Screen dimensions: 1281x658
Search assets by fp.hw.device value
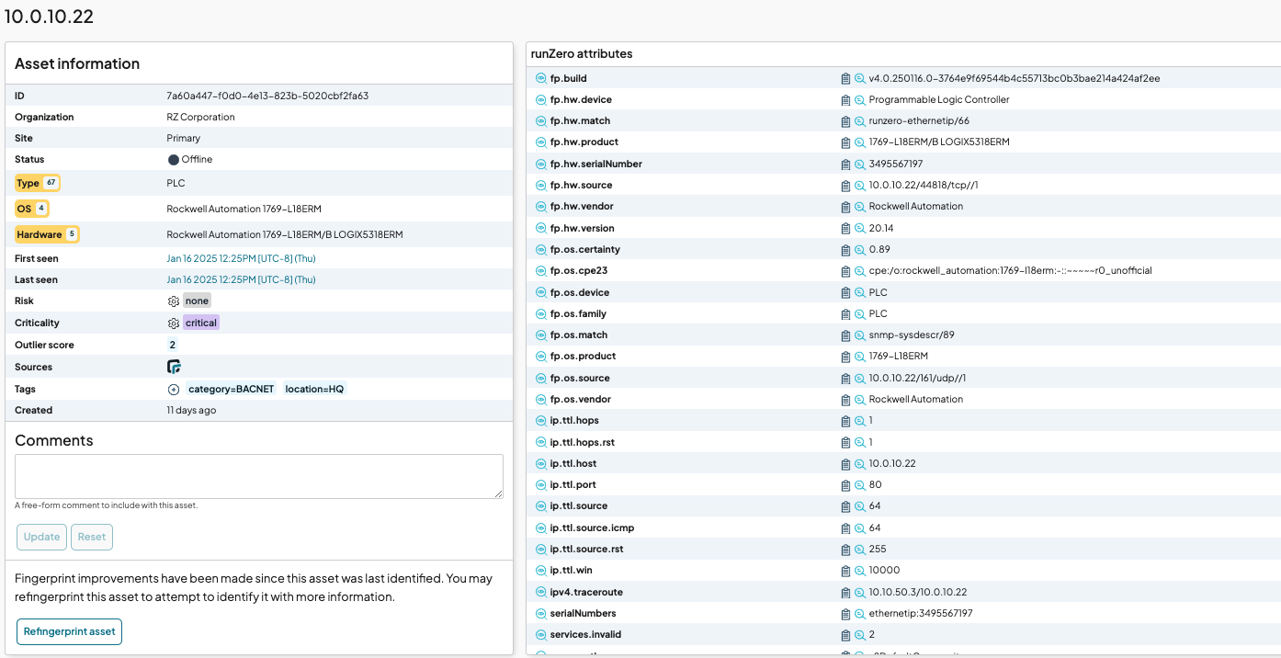pyautogui.click(x=860, y=100)
